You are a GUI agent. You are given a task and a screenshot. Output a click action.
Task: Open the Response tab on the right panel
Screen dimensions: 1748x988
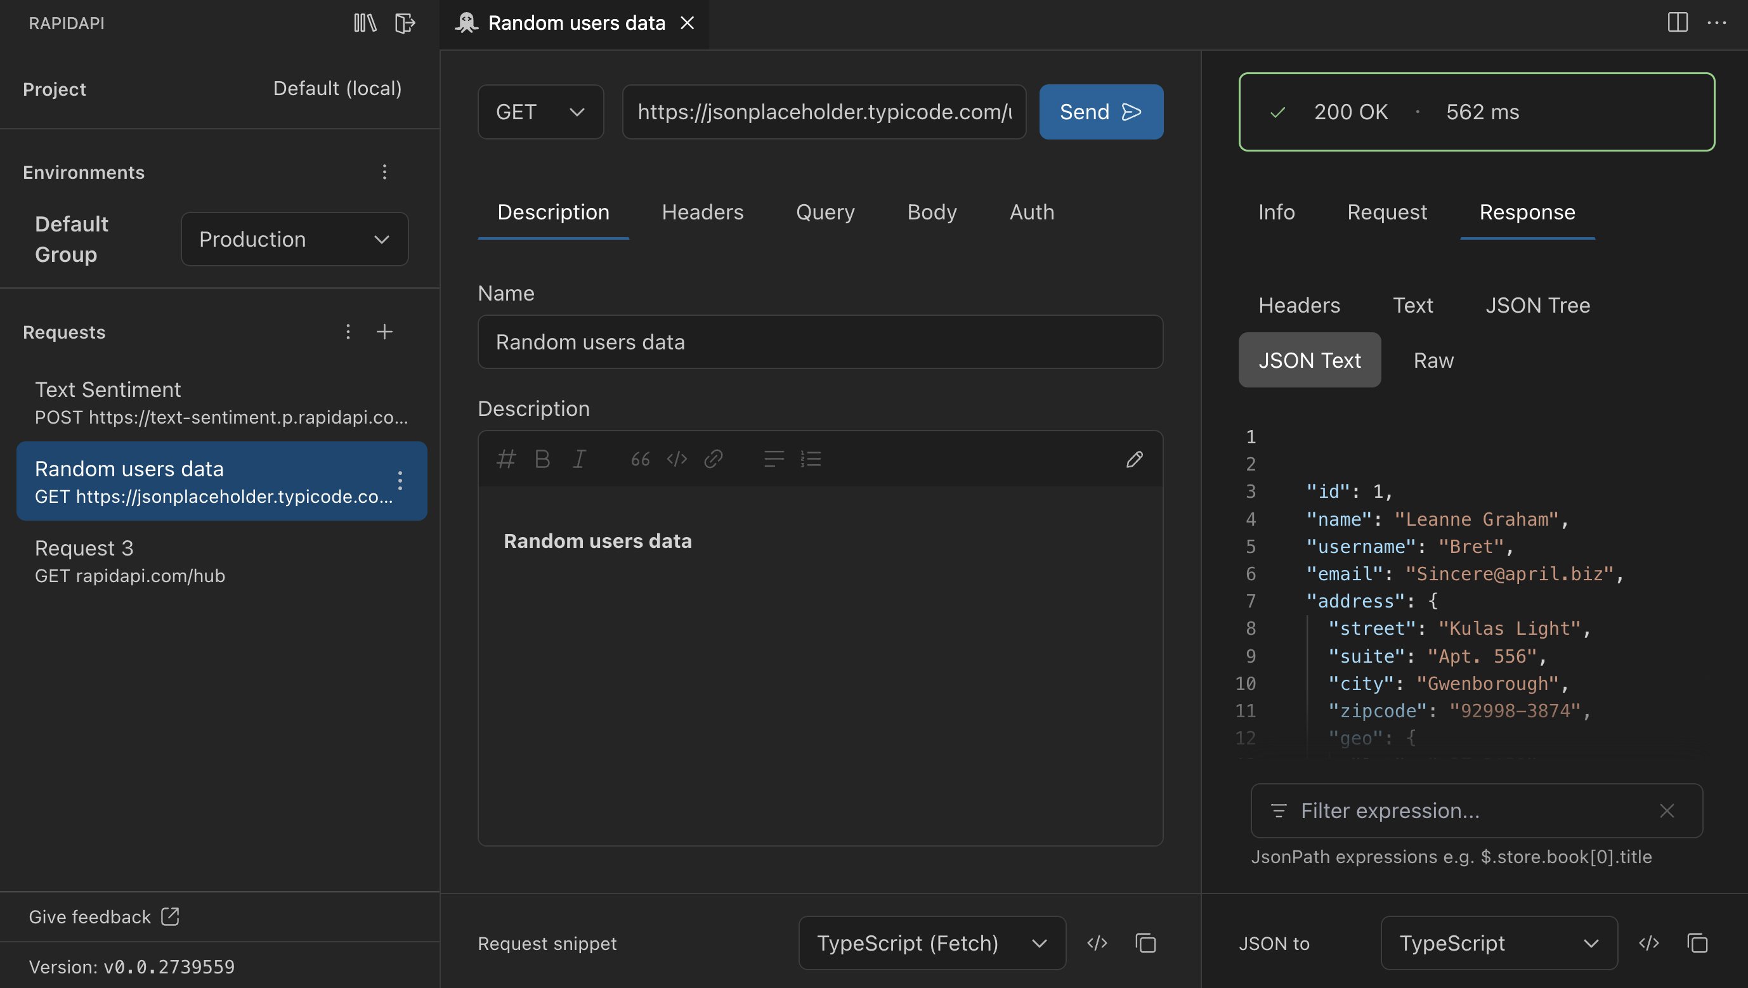pyautogui.click(x=1527, y=212)
